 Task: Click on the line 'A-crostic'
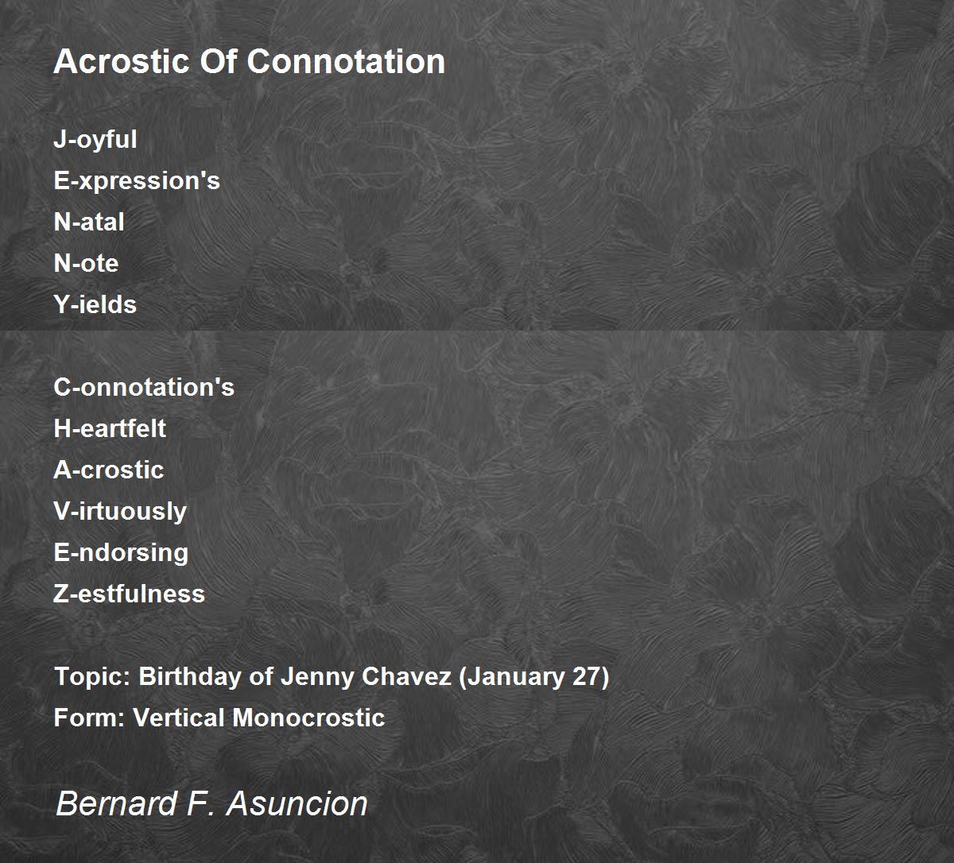[x=109, y=470]
